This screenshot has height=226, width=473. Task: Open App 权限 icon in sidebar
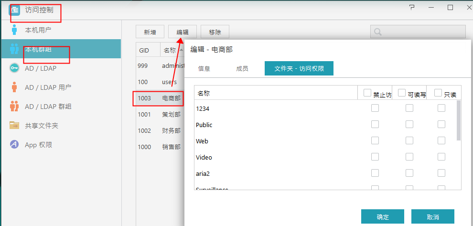click(14, 145)
